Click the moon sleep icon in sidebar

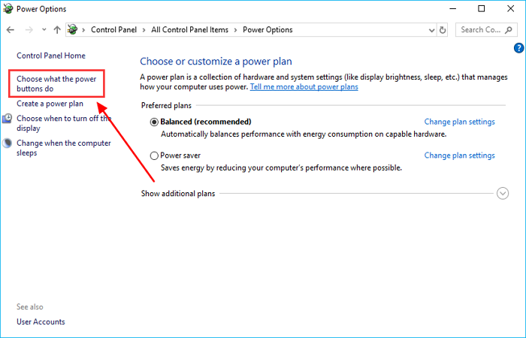point(7,143)
